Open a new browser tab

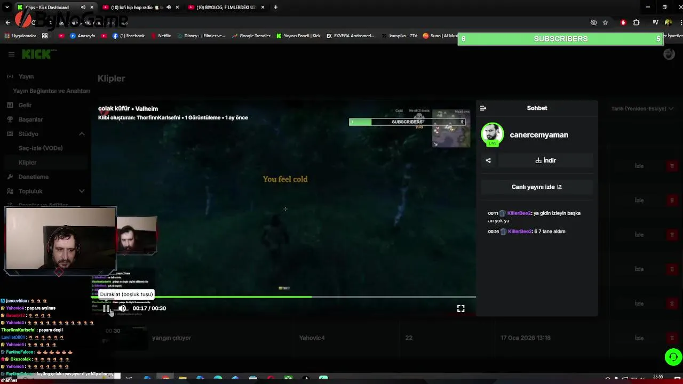tap(275, 7)
